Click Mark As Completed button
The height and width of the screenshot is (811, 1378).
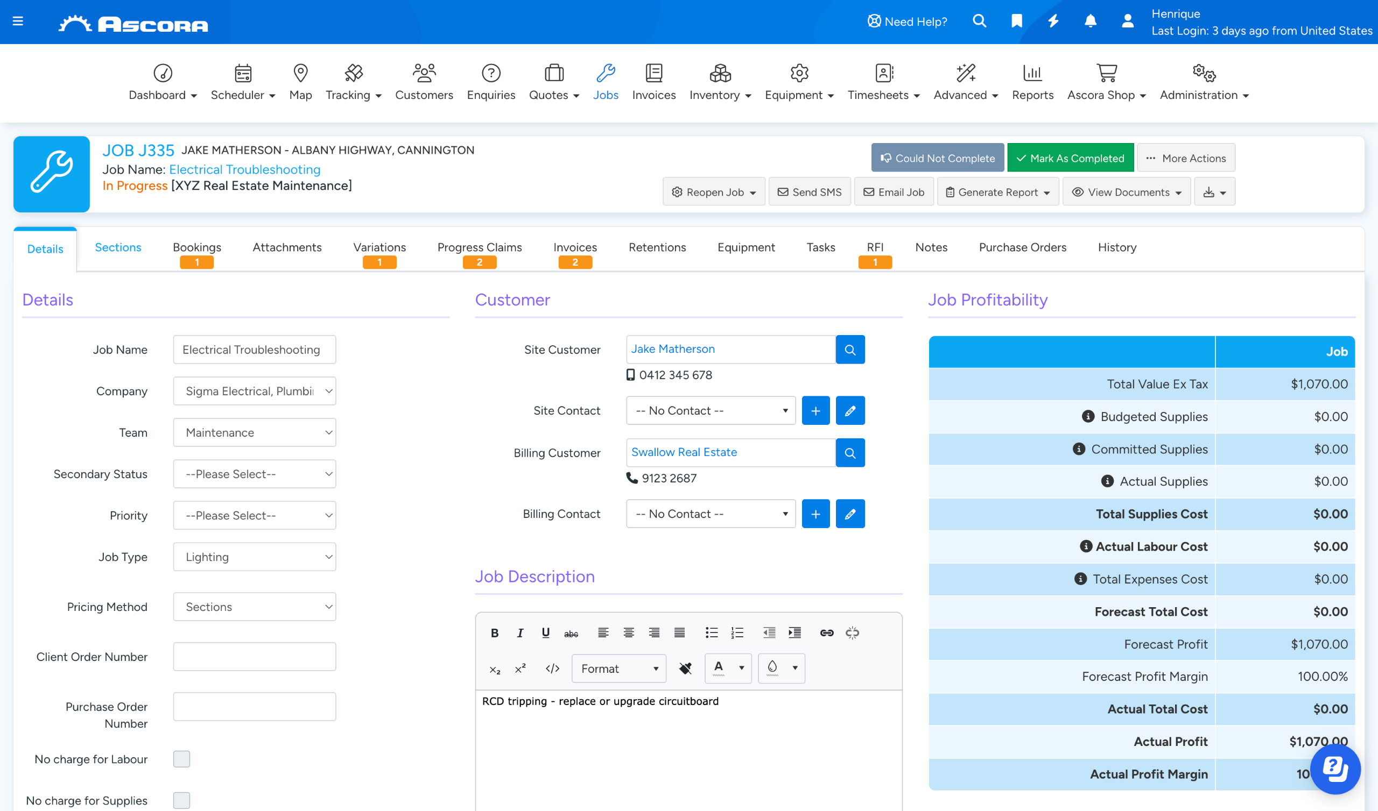coord(1070,158)
